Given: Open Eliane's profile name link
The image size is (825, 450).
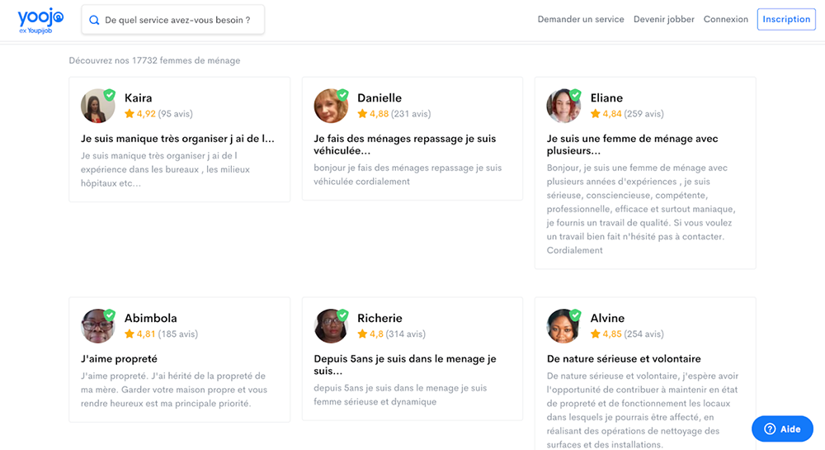Looking at the screenshot, I should pos(606,98).
